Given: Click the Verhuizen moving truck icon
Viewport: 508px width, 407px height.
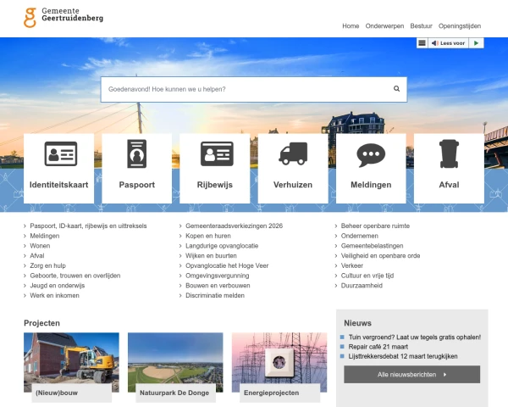Looking at the screenshot, I should tap(293, 154).
